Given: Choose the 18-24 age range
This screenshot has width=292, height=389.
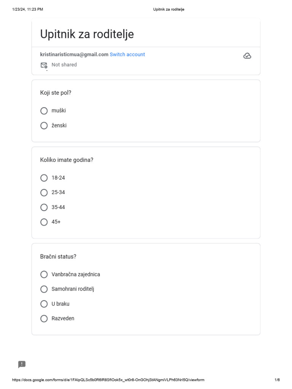Looking at the screenshot, I should [44, 178].
